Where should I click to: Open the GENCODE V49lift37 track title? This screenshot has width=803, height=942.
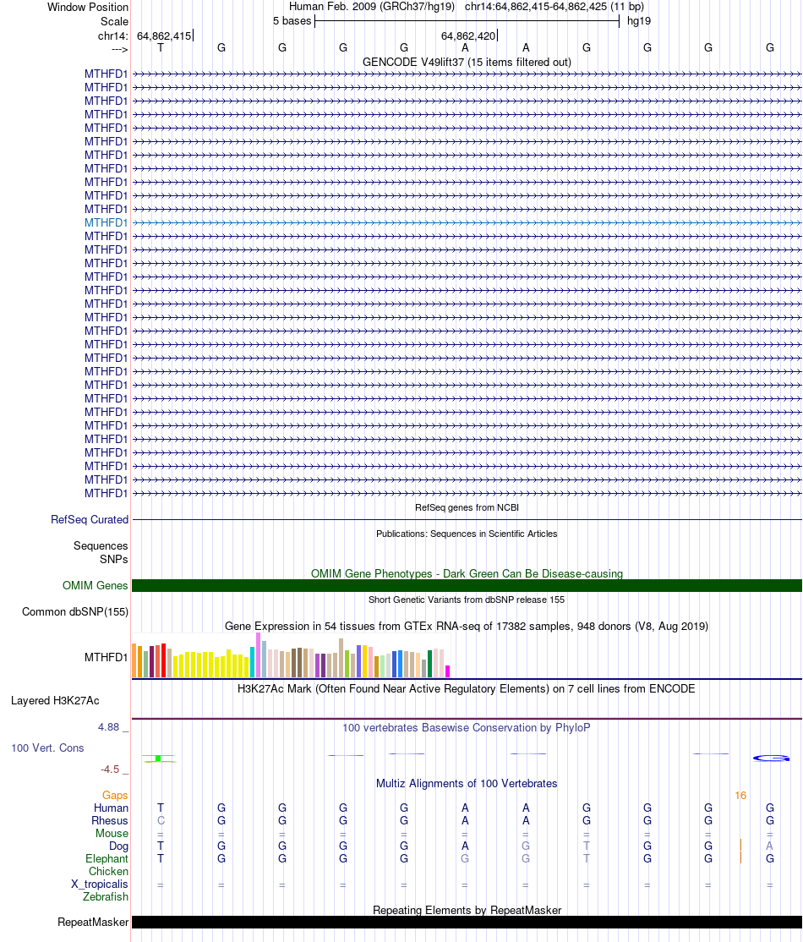[x=467, y=62]
